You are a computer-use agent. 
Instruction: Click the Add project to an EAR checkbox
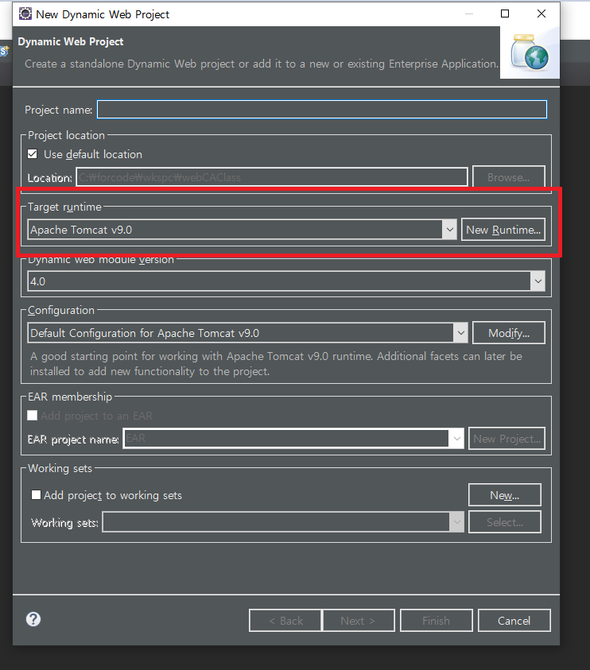coord(32,416)
